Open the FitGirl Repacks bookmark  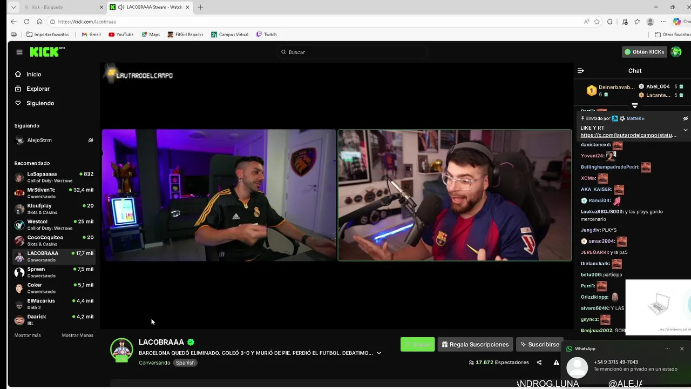[x=185, y=35]
